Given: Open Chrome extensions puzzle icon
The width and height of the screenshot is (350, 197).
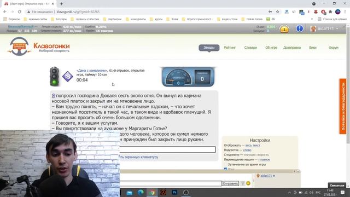Looking at the screenshot, I should coord(330,11).
